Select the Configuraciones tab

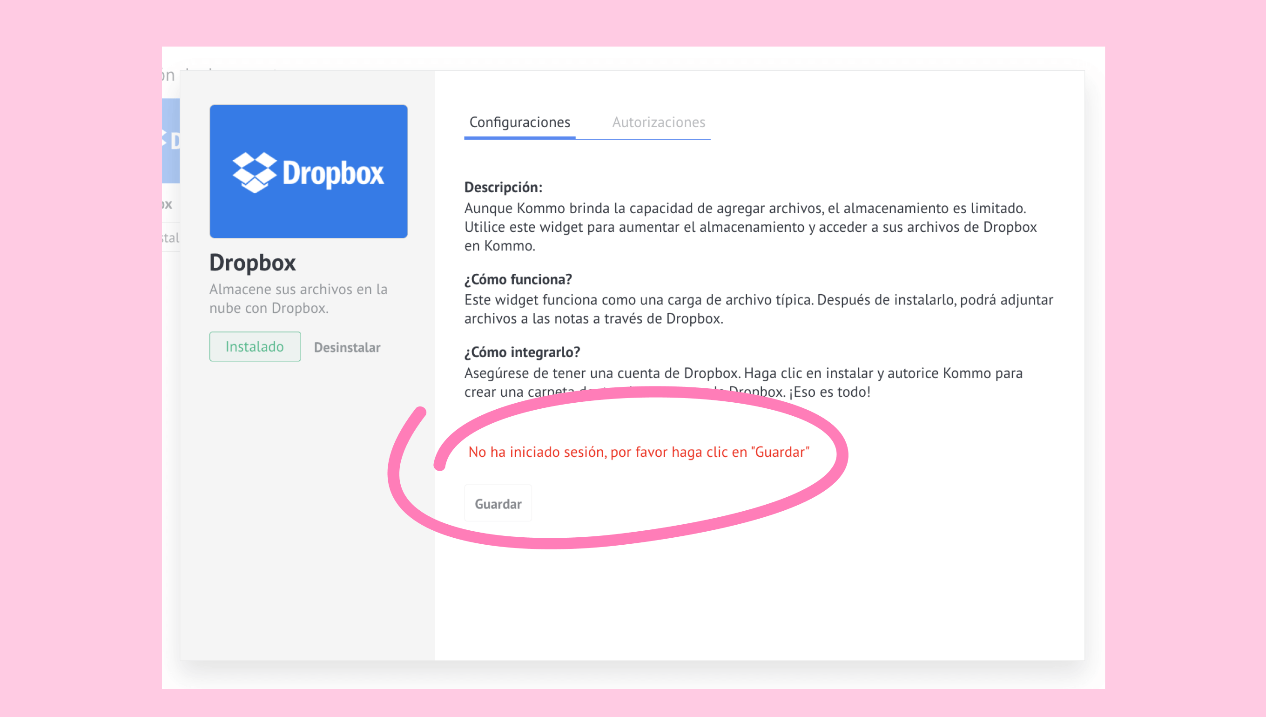[x=519, y=122]
